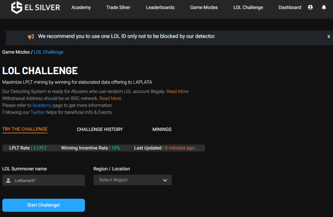Dismiss the LOL ID warning banner
Viewport: 333px width, 217px height.
tap(329, 37)
